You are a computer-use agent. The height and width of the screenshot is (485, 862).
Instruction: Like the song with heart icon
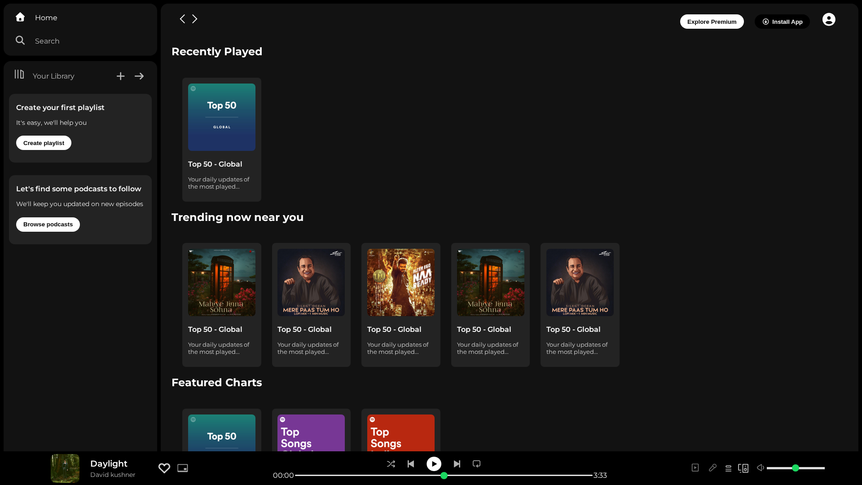(164, 468)
